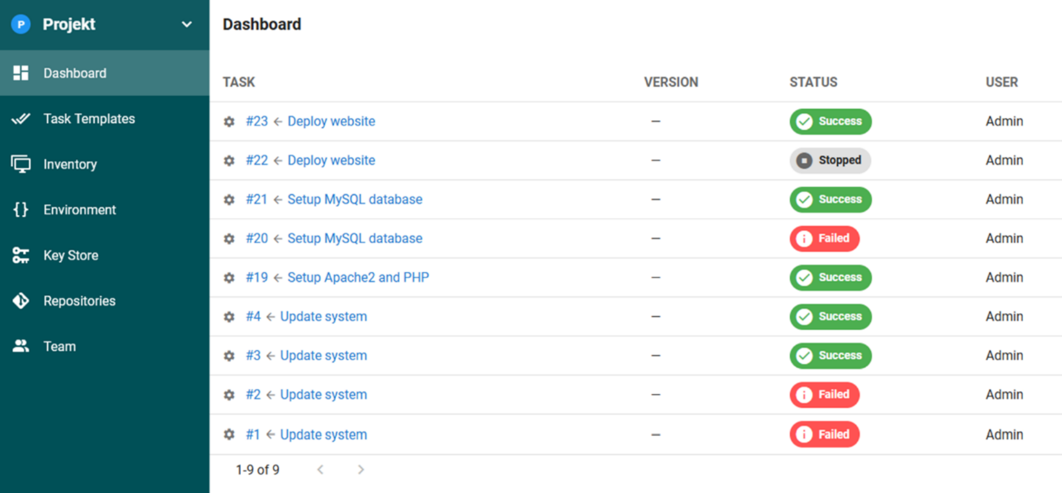Go to next page of tasks

point(361,470)
